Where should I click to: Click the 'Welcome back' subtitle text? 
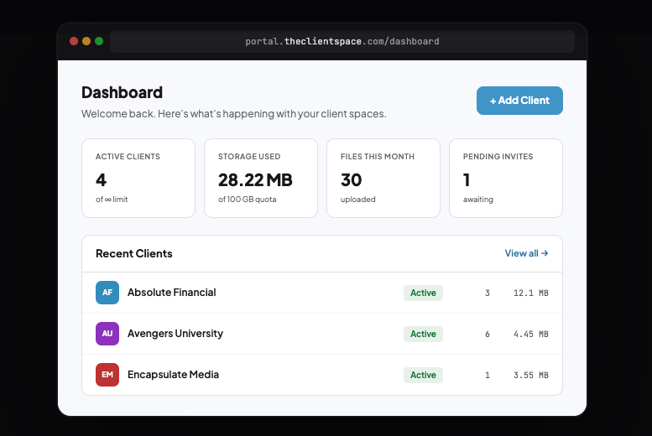tap(233, 114)
